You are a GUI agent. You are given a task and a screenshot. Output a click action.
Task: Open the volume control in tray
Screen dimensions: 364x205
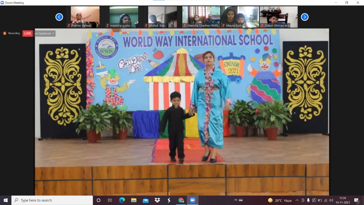(331, 200)
